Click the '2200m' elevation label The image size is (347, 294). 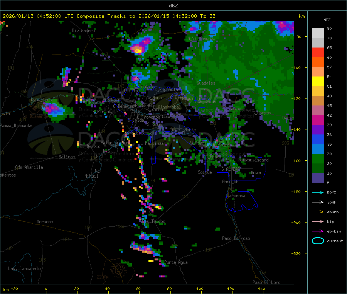[x=103, y=277]
